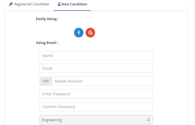Click the 'Engineering' text in the select box
This screenshot has width=195, height=125.
52,120
